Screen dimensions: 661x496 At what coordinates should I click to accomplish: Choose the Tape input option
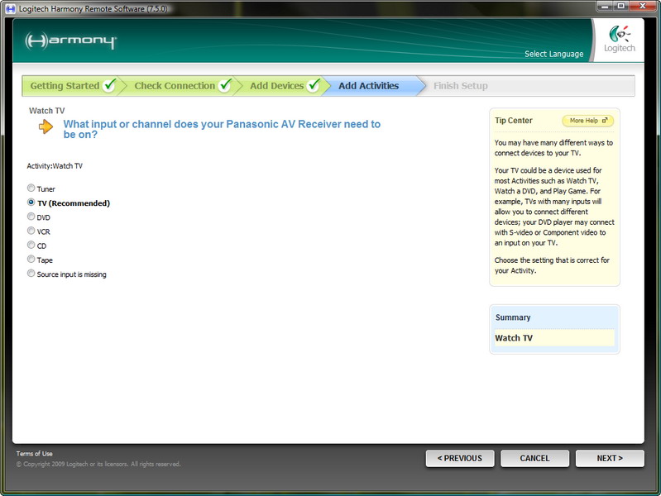[x=31, y=260]
